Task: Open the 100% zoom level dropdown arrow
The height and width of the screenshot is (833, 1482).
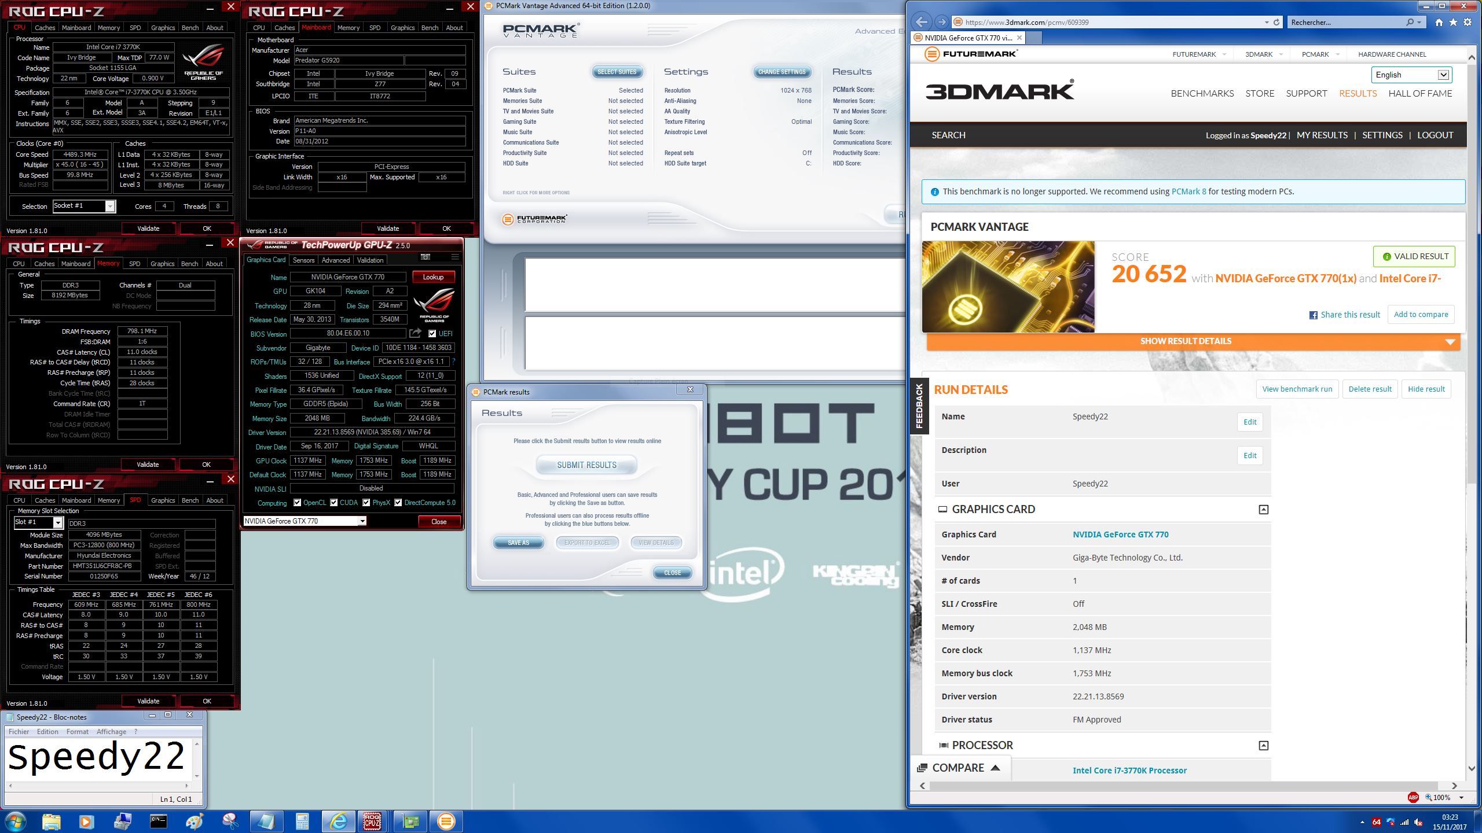Action: 1461,797
